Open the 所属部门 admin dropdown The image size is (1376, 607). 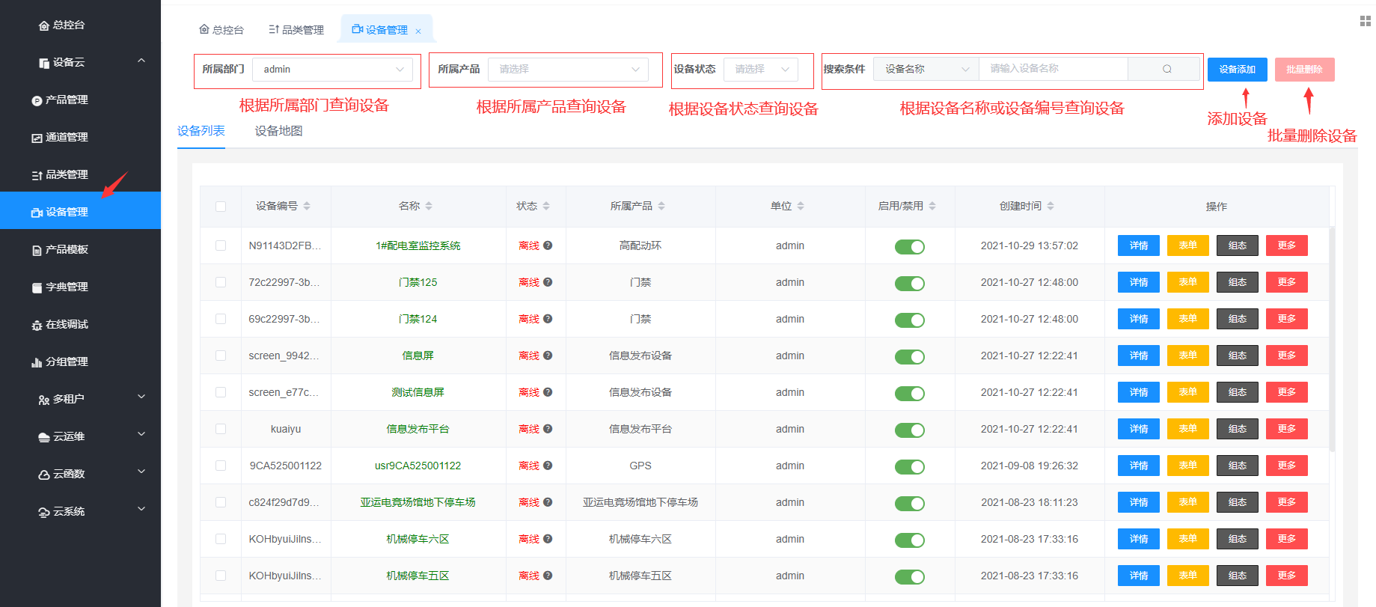tap(333, 69)
